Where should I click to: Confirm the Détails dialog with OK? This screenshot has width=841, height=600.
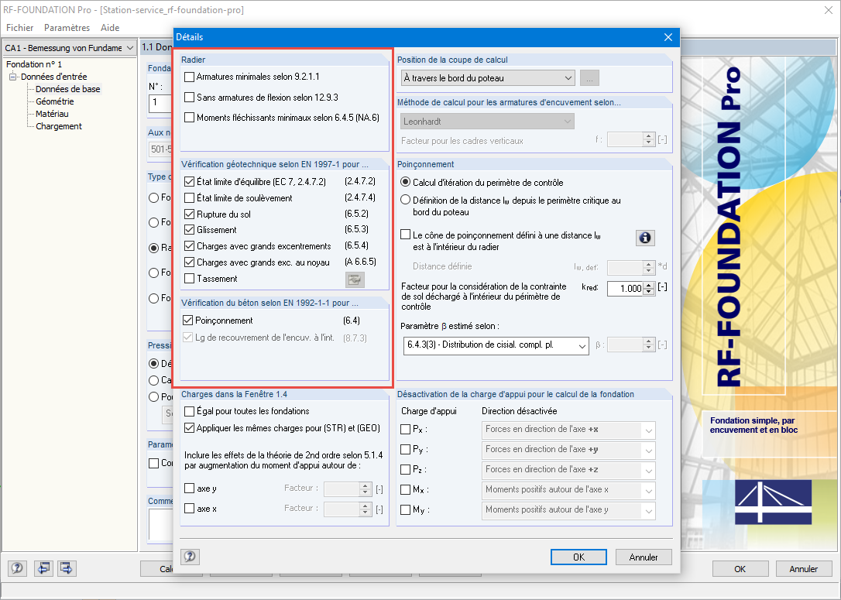point(578,557)
